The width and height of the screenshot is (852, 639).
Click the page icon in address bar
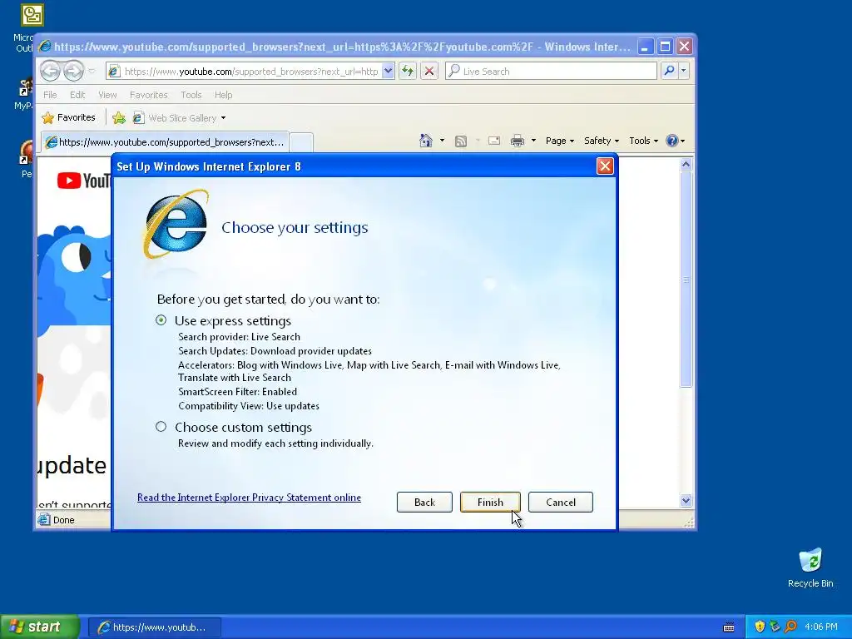pyautogui.click(x=113, y=72)
